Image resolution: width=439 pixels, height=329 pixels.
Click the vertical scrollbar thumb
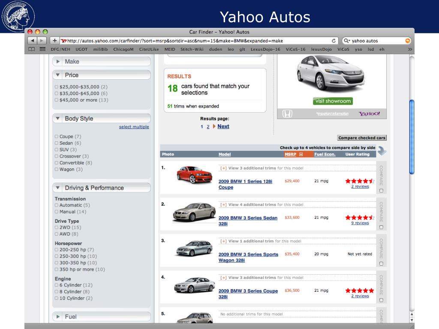[412, 137]
